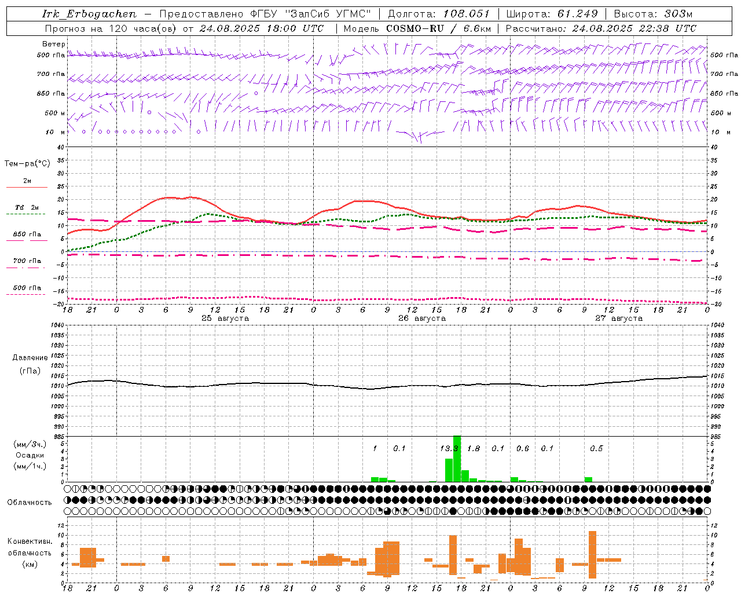This screenshot has width=741, height=593.
Task: Click the Долгота: 108.051 value
Action: pos(439,14)
